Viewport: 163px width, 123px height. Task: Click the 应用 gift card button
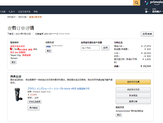tap(105, 48)
